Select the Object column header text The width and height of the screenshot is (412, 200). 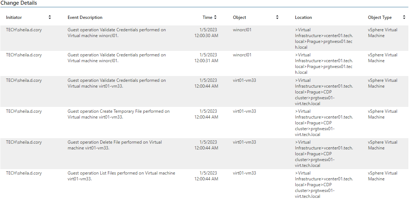coord(240,17)
